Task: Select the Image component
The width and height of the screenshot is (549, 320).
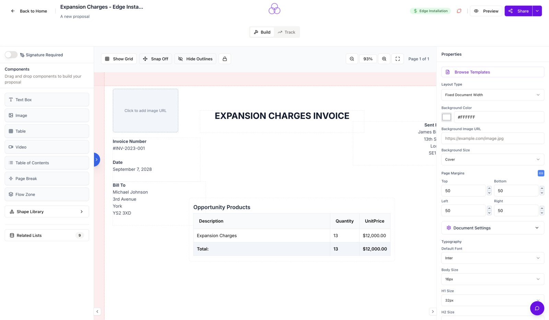Action: [47, 116]
